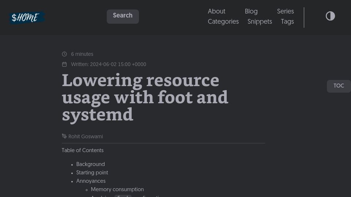View the Tags page
The width and height of the screenshot is (351, 197).
[x=287, y=22]
